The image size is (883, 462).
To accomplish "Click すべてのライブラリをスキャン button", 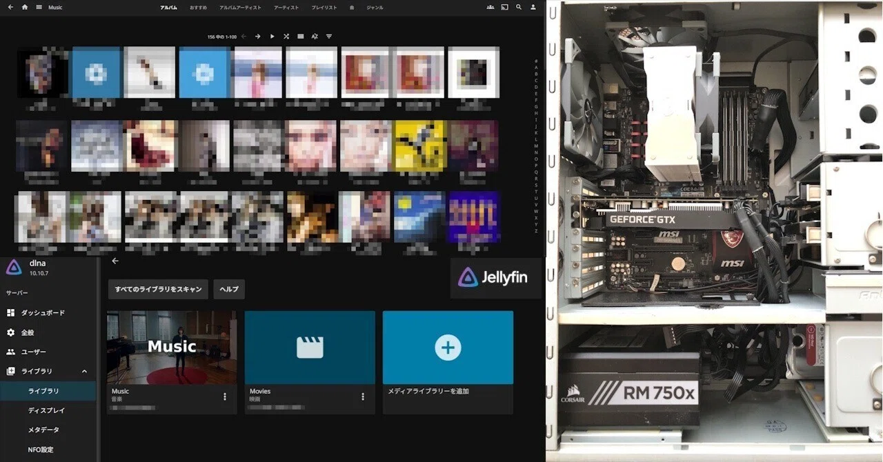I will pos(158,289).
